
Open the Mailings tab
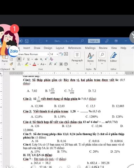pyautogui.click(x=90, y=48)
